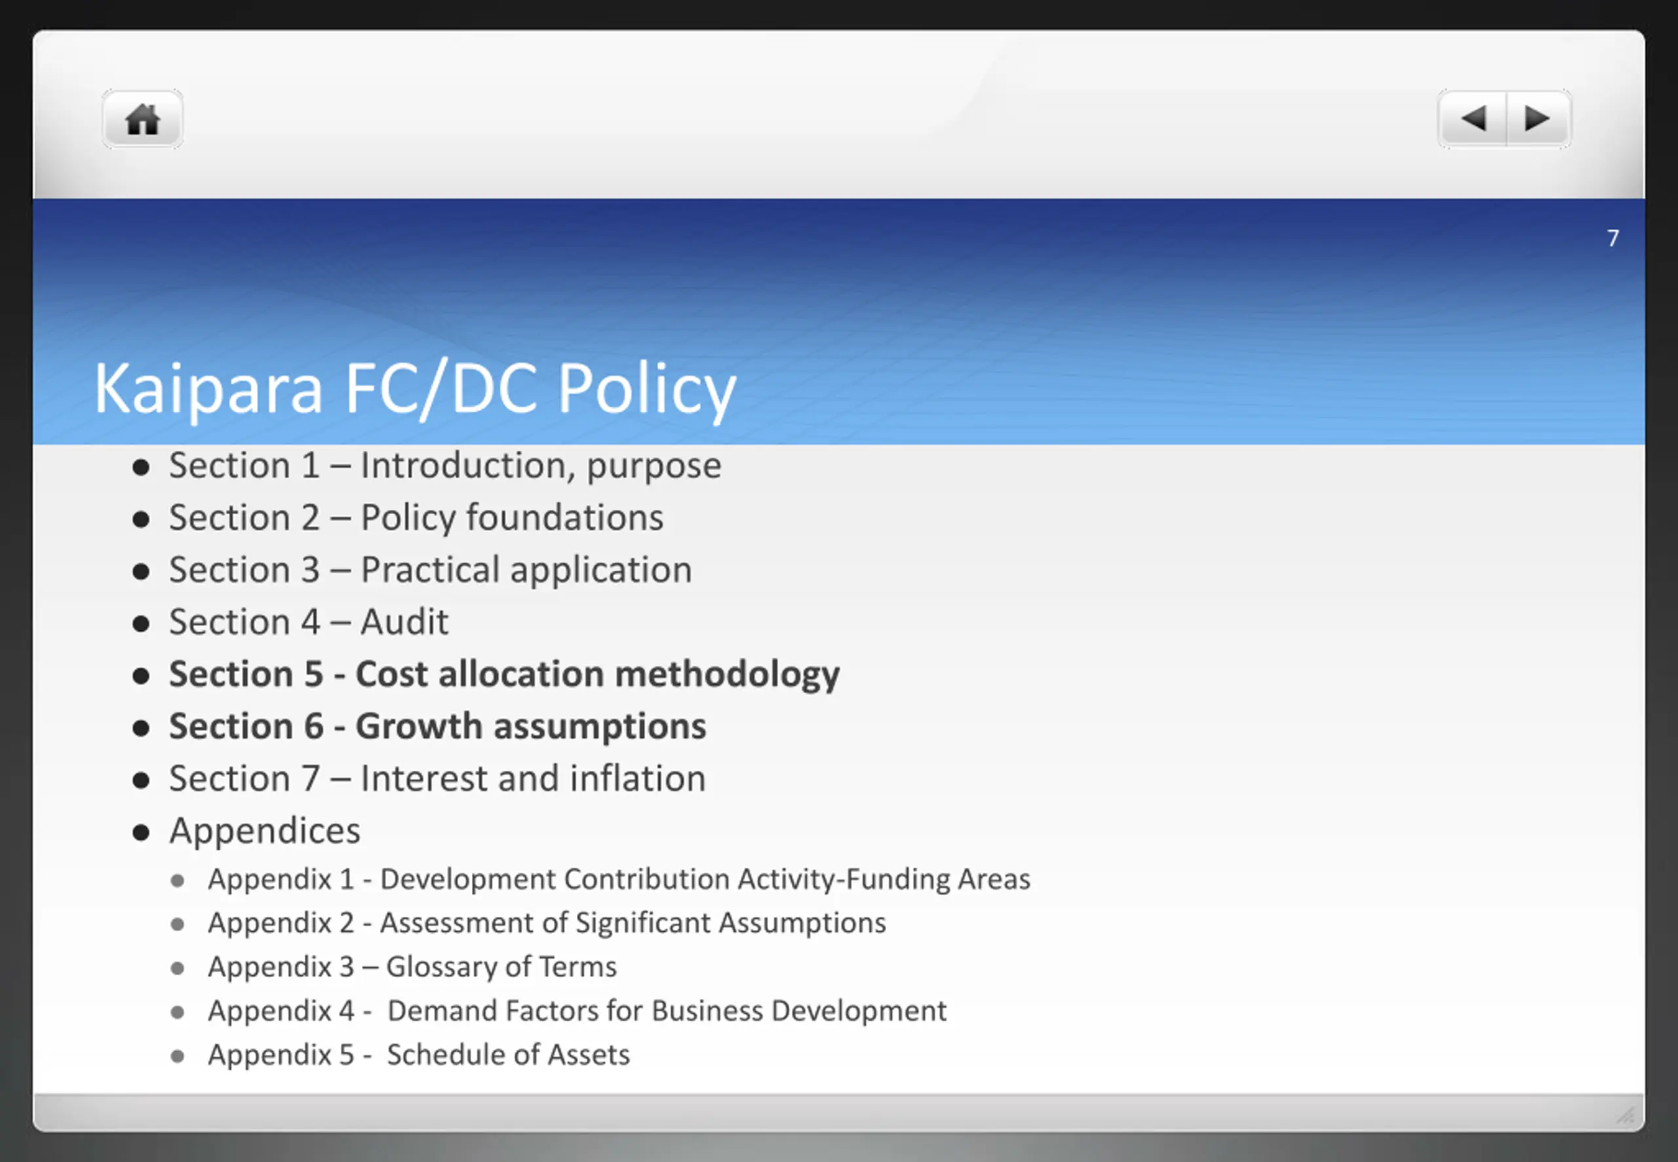This screenshot has width=1678, height=1162.
Task: Go to previous slide with left arrow
Action: pos(1473,119)
